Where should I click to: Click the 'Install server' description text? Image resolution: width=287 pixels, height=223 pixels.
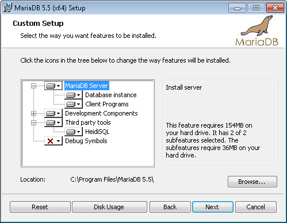pos(183,87)
